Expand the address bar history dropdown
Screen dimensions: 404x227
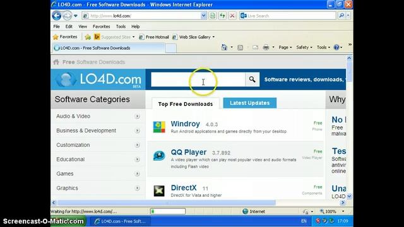pos(203,16)
